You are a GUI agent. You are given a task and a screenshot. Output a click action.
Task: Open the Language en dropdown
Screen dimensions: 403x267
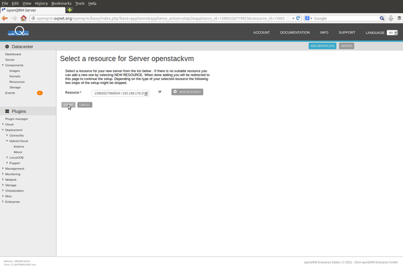[392, 33]
